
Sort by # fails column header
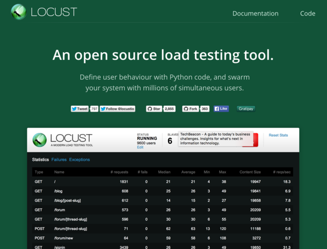click(x=142, y=172)
